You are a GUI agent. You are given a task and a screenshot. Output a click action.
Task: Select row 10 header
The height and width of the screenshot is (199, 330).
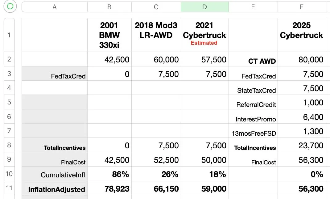pos(9,174)
